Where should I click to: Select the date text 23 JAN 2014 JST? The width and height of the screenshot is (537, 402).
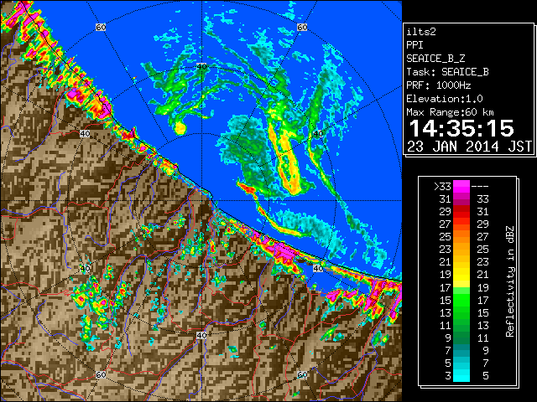click(469, 147)
